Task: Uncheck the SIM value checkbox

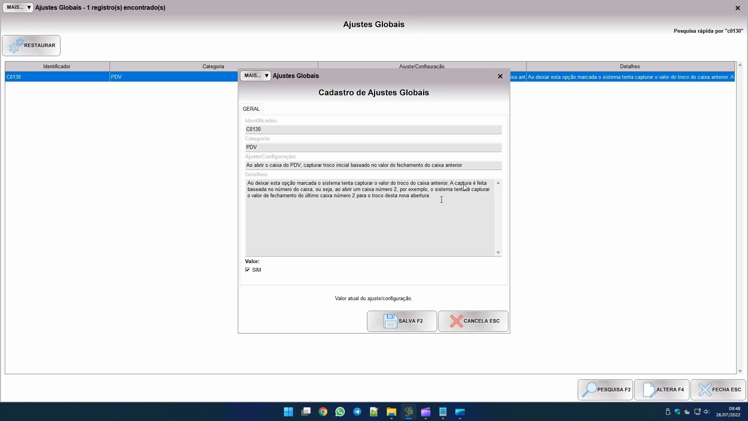Action: [x=247, y=270]
